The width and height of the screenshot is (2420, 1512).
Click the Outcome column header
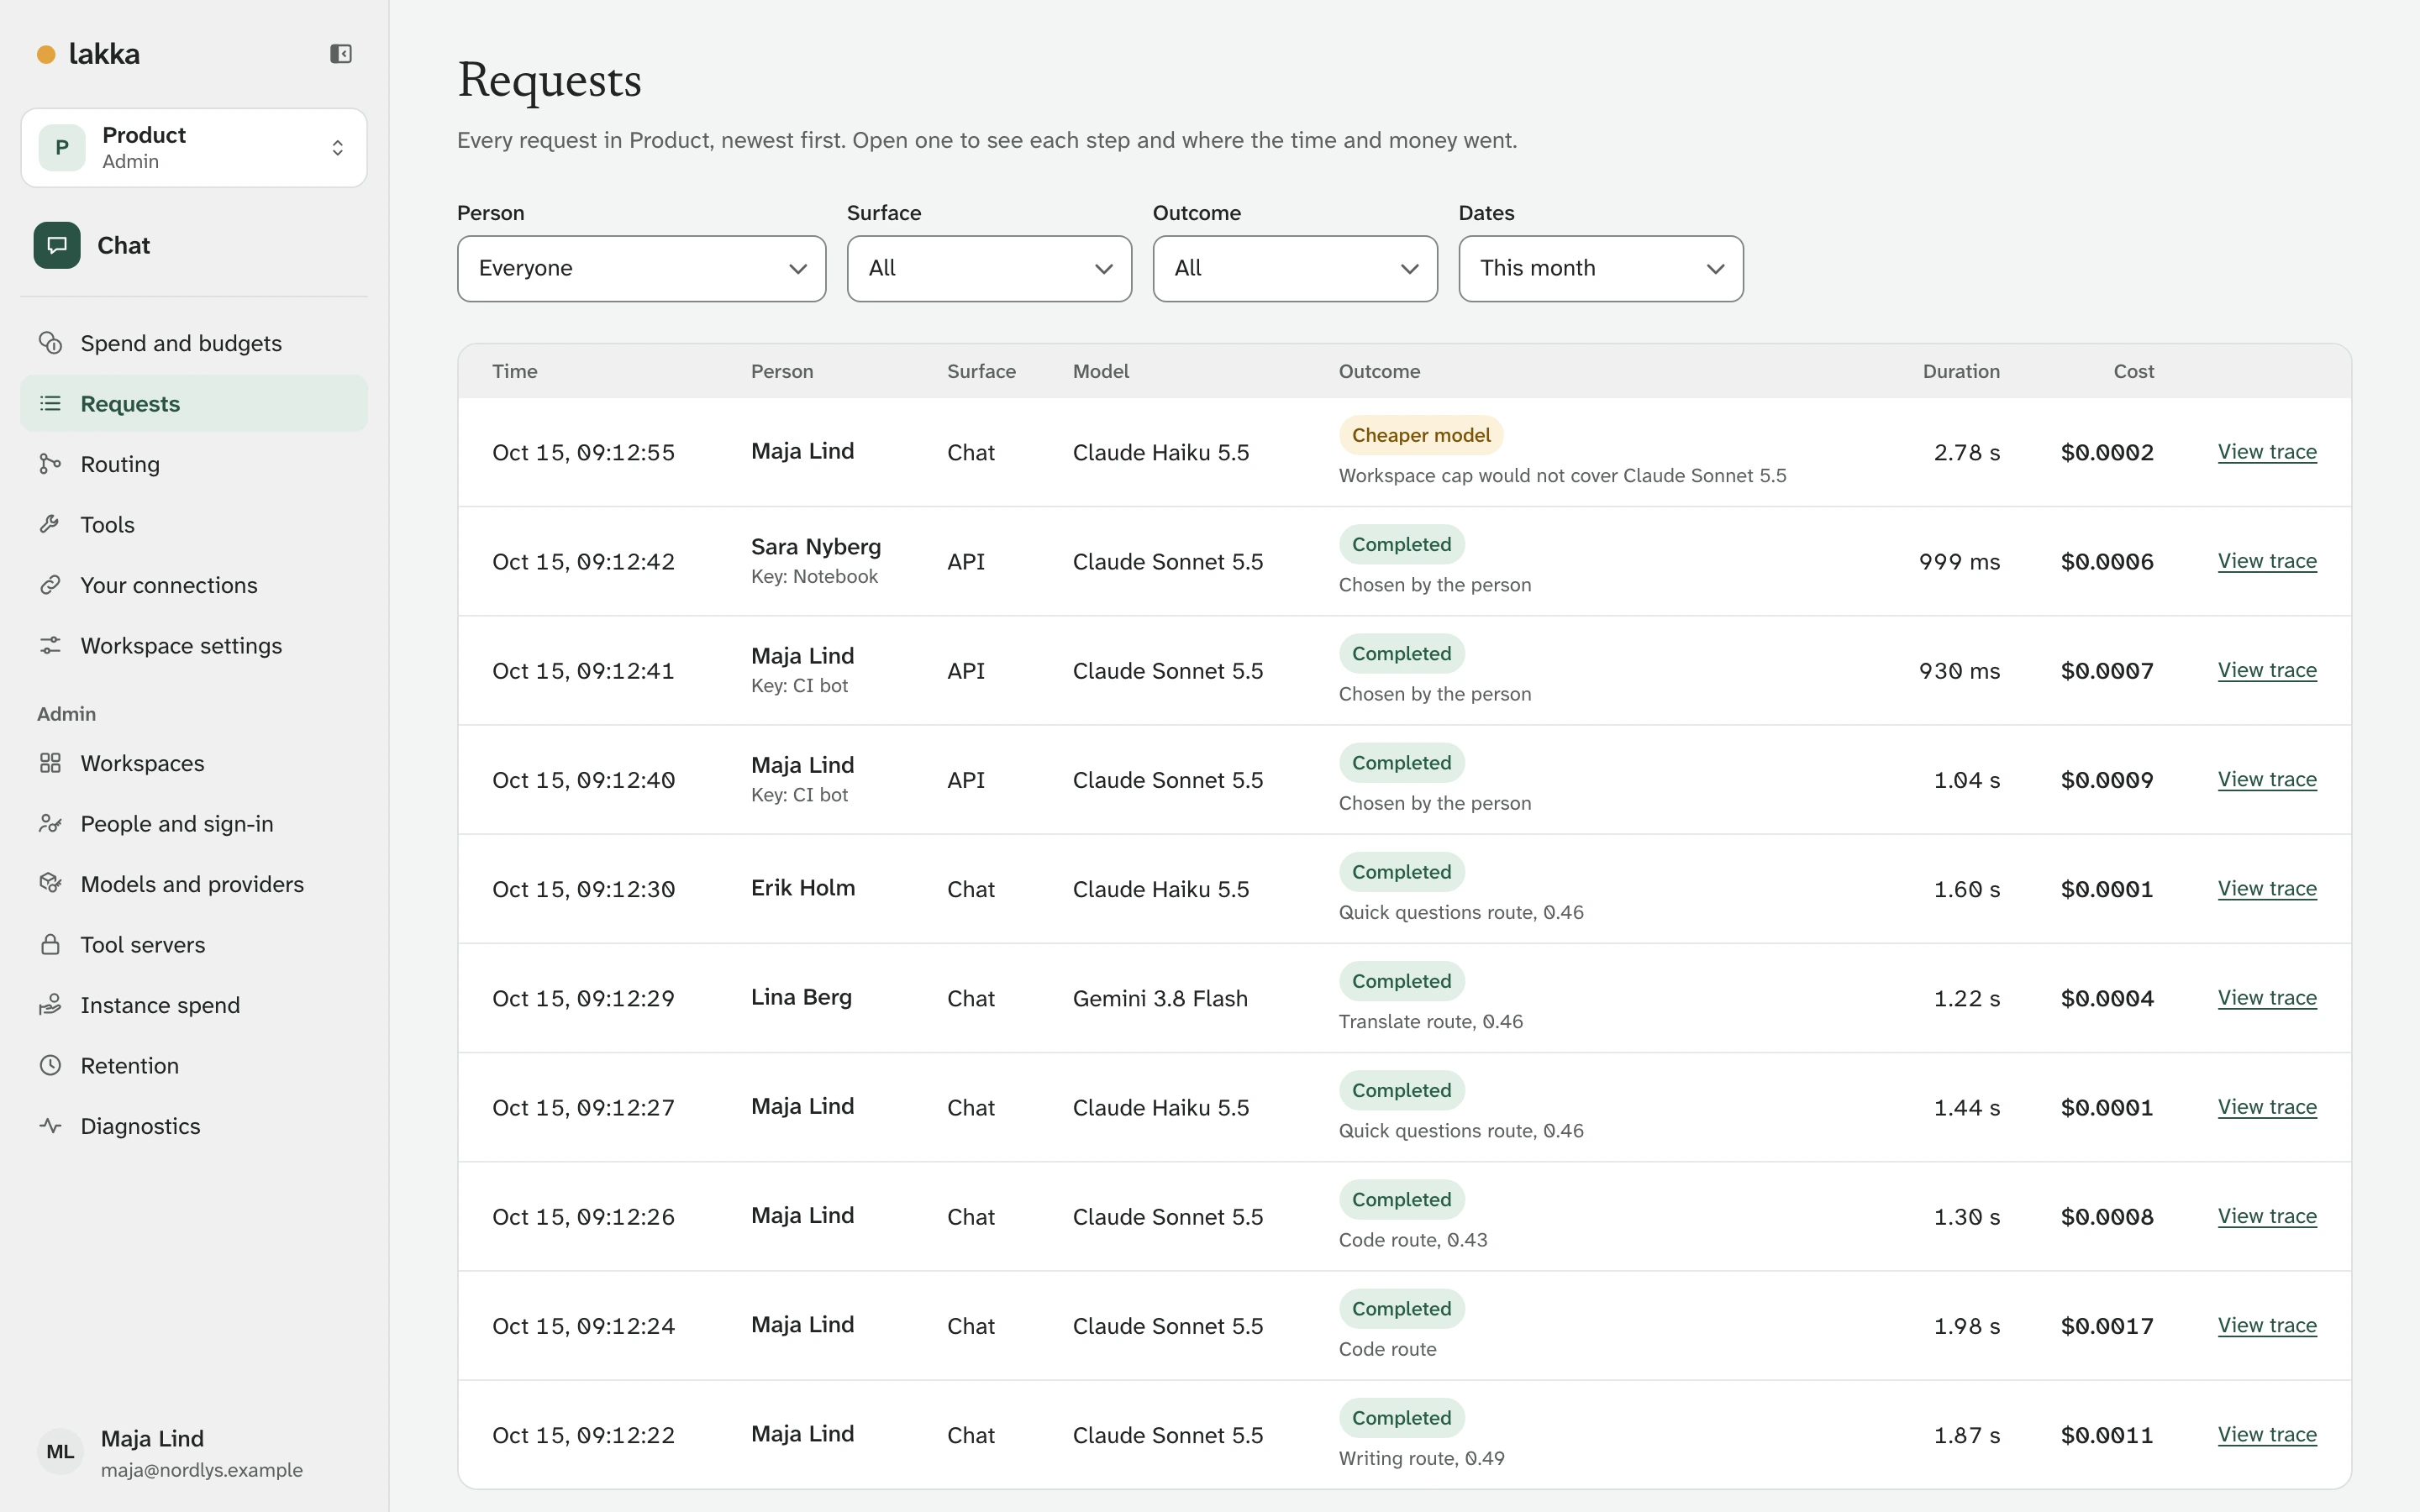[x=1379, y=371]
